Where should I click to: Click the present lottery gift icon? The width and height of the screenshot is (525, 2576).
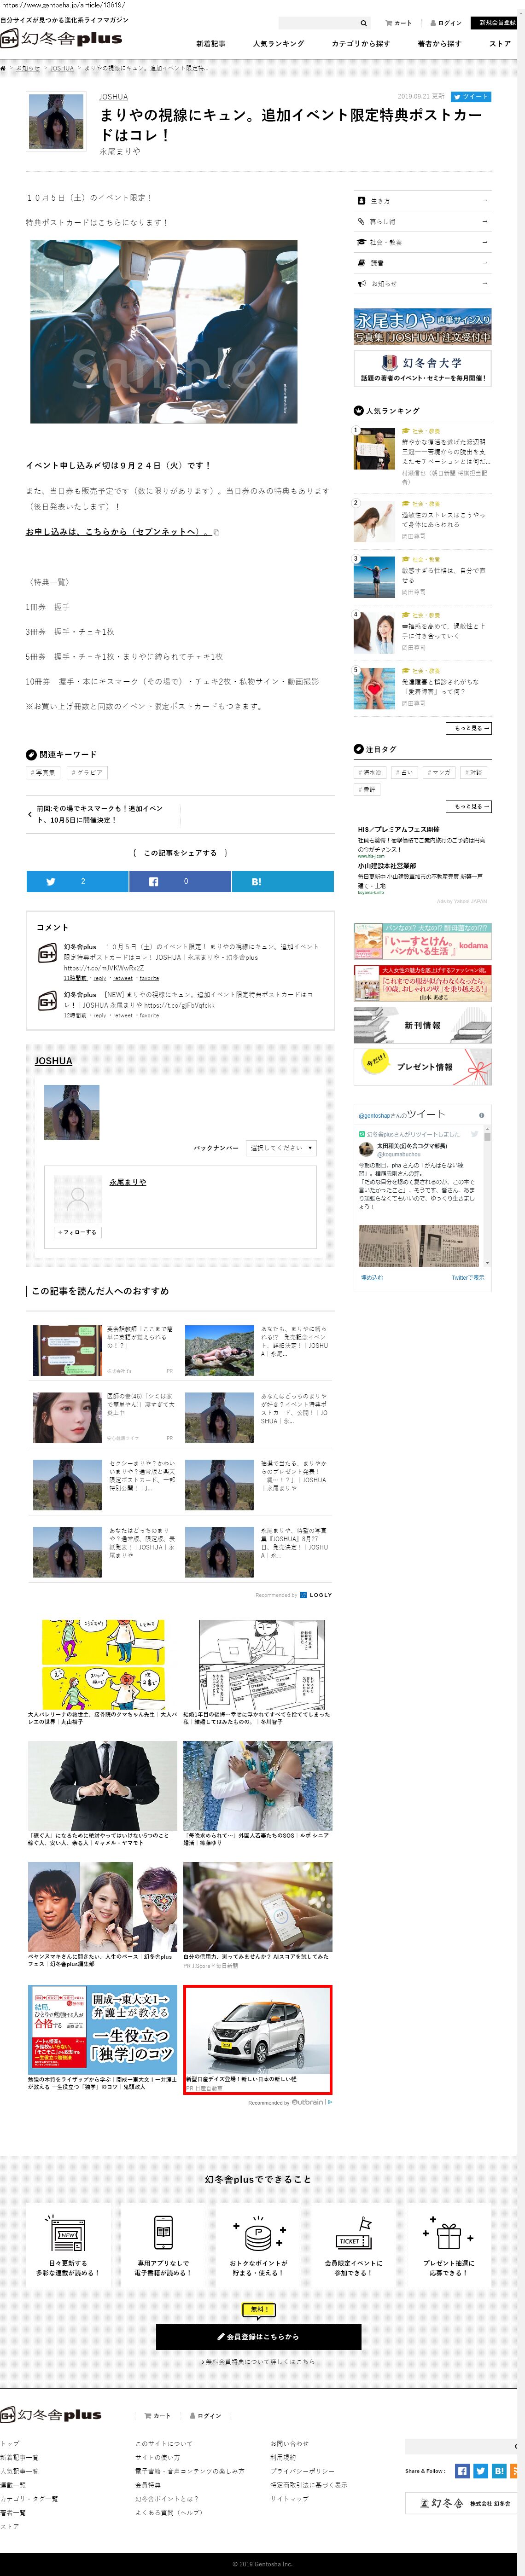(448, 2233)
